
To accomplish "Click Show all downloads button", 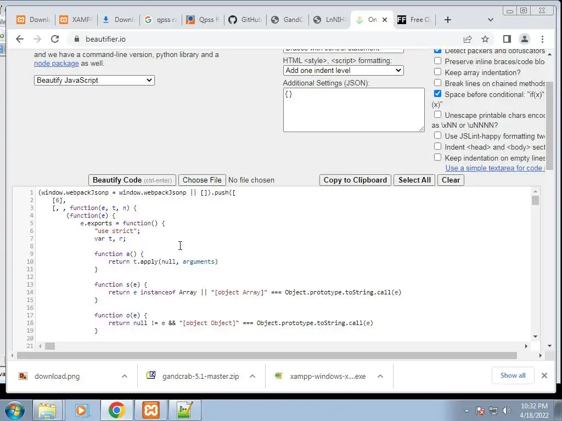I will (x=513, y=375).
